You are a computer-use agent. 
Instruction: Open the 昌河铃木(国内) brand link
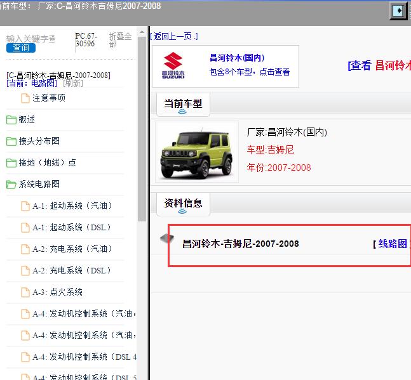click(237, 58)
